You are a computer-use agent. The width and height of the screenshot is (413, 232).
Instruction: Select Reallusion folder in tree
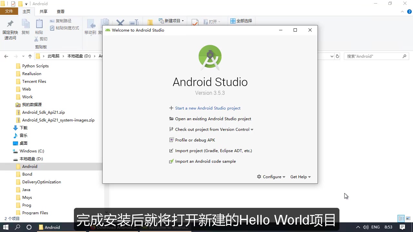(32, 74)
